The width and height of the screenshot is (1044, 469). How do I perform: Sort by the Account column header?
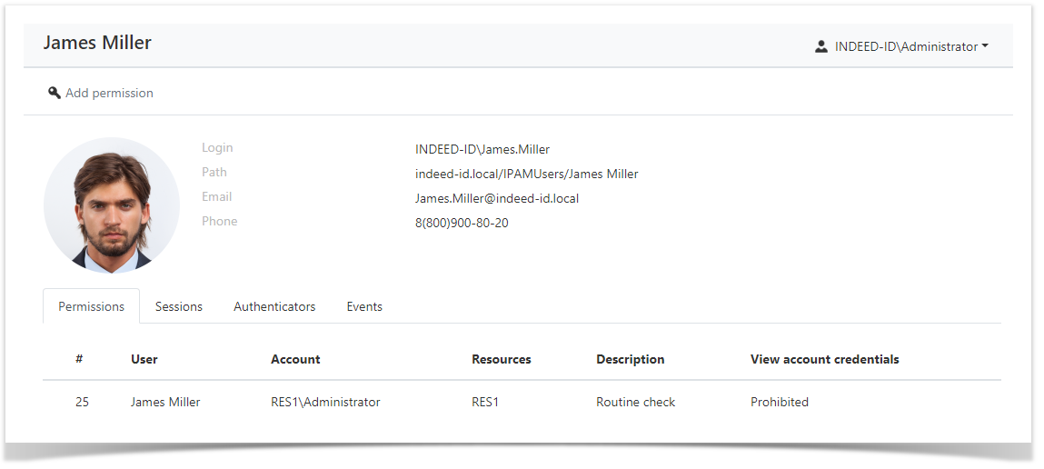pos(295,359)
